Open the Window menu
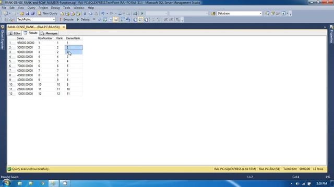This screenshot has width=334, height=187. click(79, 8)
